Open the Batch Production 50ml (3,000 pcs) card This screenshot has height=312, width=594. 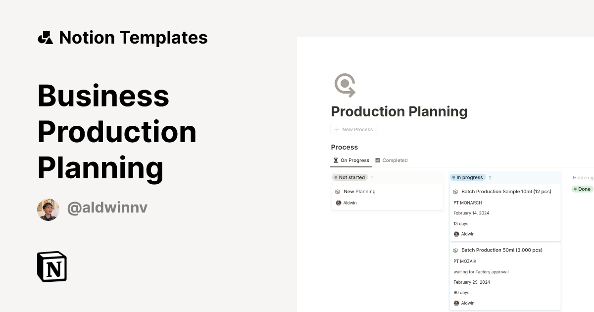(x=501, y=250)
